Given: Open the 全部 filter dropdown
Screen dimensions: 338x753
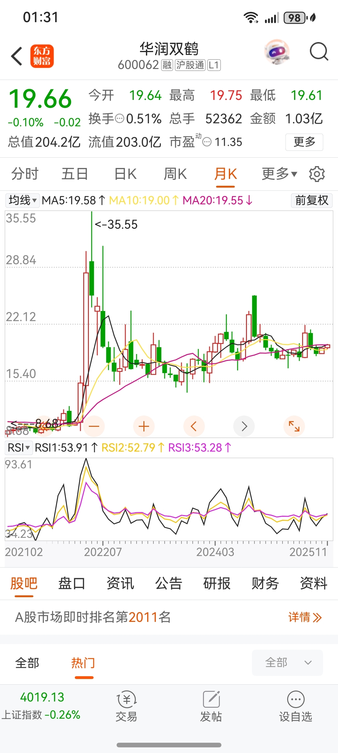Looking at the screenshot, I should coord(287,662).
